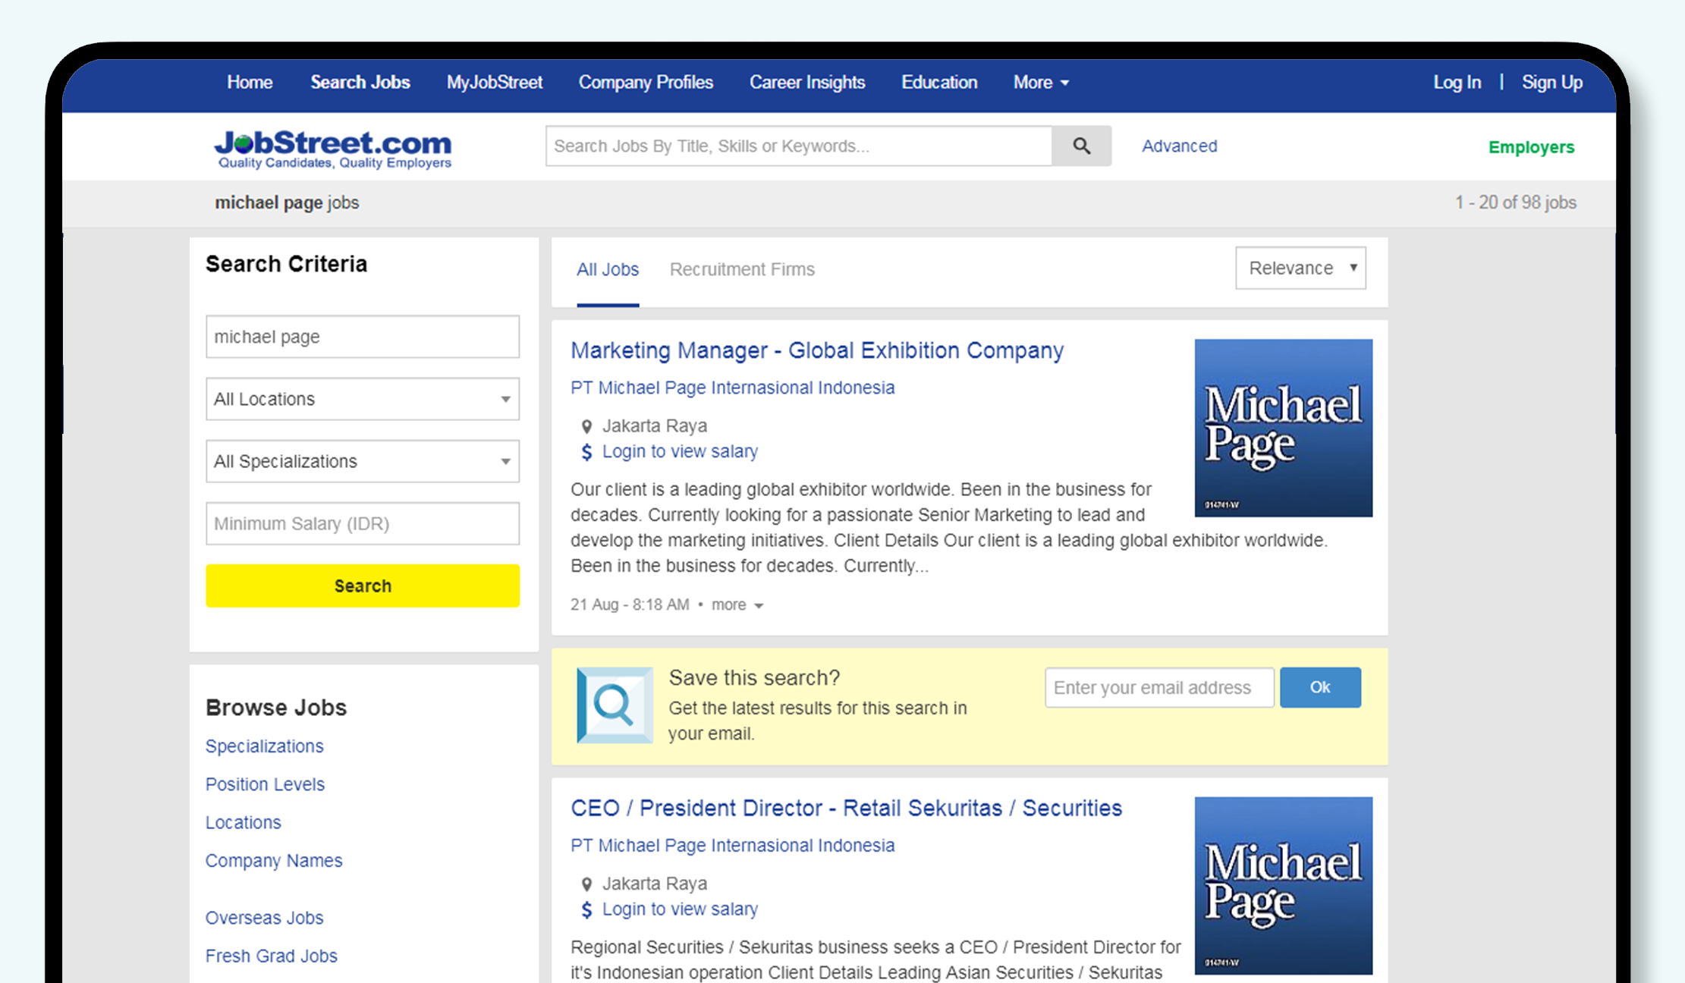Open company link under CEO listing
Screen dimensions: 1685x983
click(x=732, y=845)
